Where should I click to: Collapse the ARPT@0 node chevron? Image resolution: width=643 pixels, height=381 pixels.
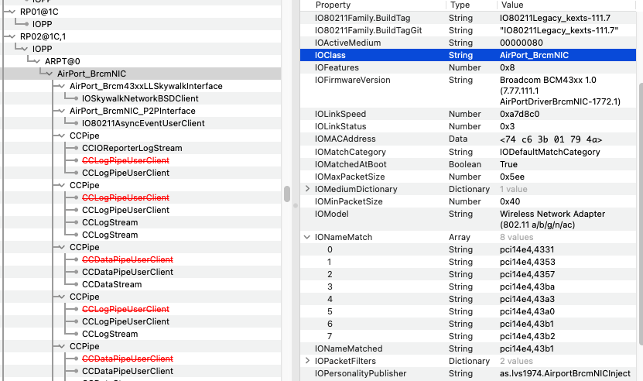(37, 61)
